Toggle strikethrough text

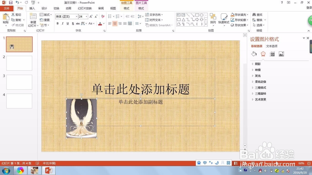click(x=78, y=23)
